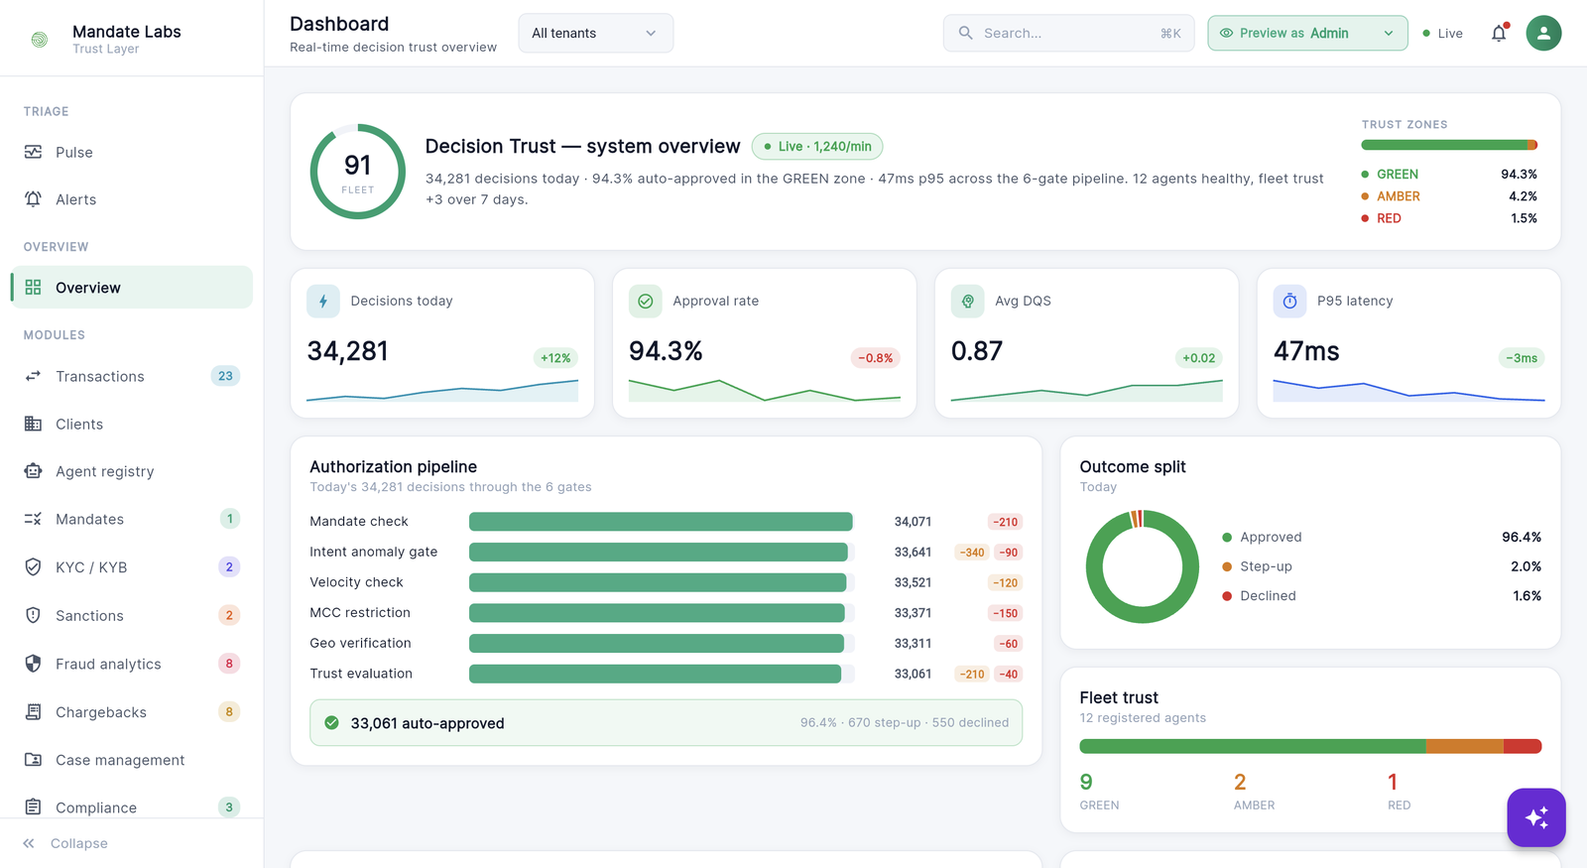
Task: Click the 2 AMBER agents count
Action: tap(1240, 782)
